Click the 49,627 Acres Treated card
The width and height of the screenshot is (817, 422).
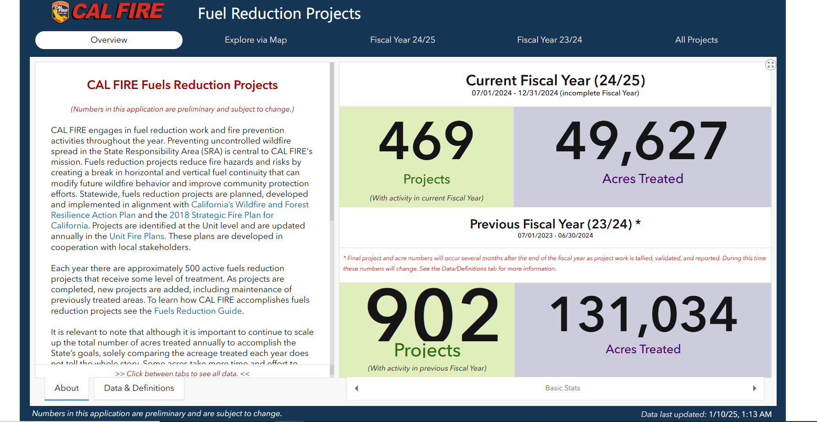point(642,157)
